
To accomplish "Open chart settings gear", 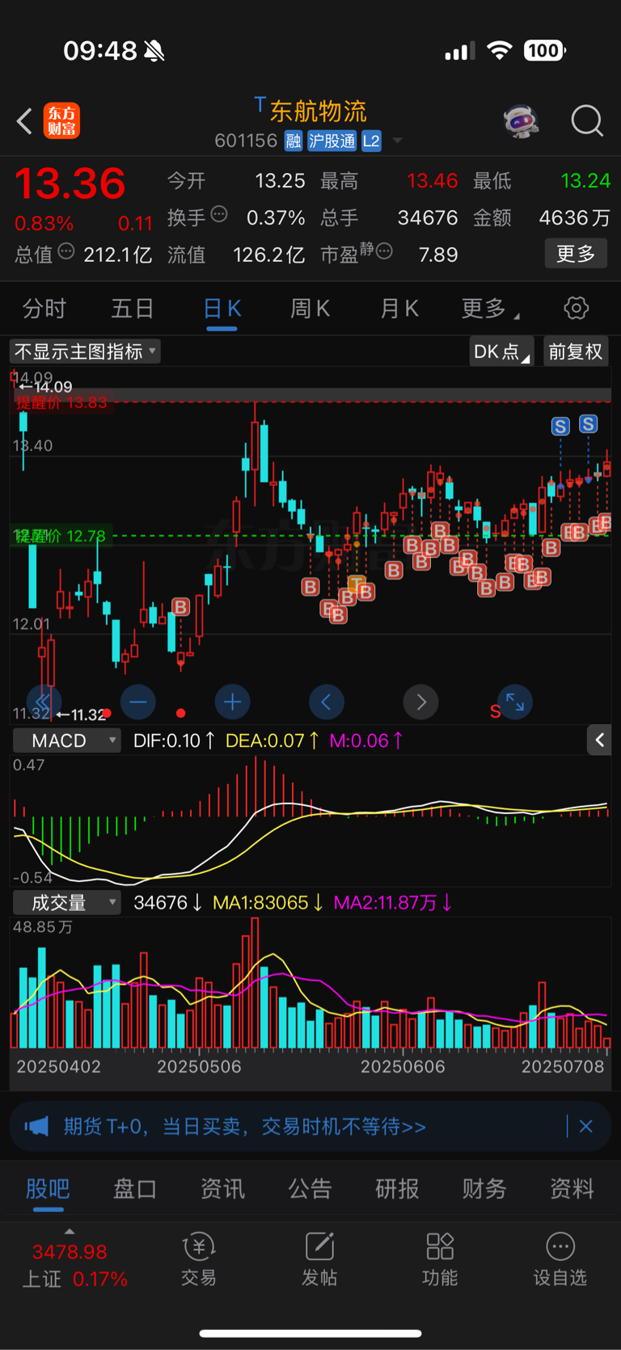I will 576,308.
